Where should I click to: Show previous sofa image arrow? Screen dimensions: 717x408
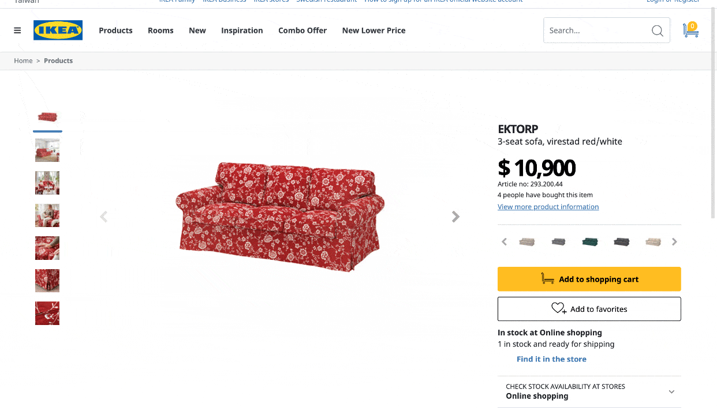coord(104,217)
